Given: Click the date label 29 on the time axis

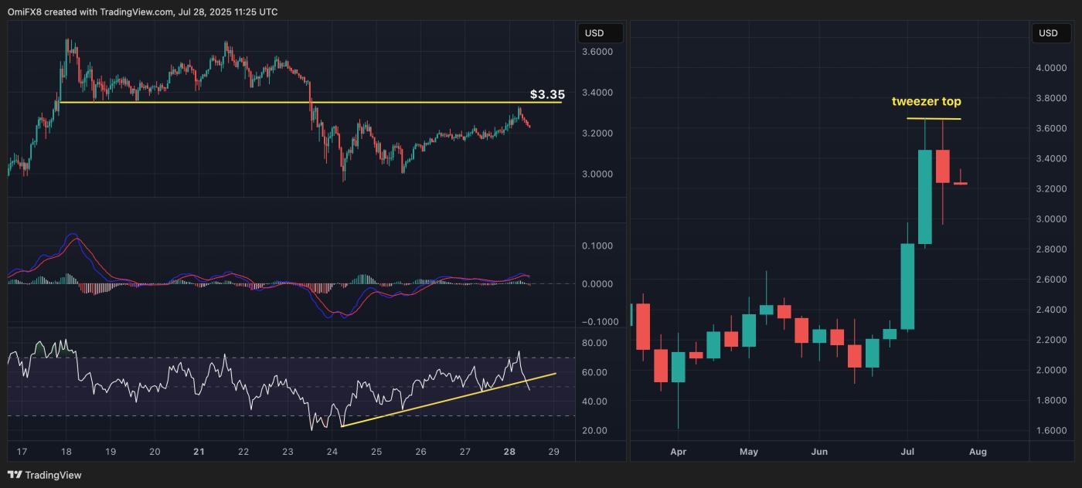Looking at the screenshot, I should 553,451.
